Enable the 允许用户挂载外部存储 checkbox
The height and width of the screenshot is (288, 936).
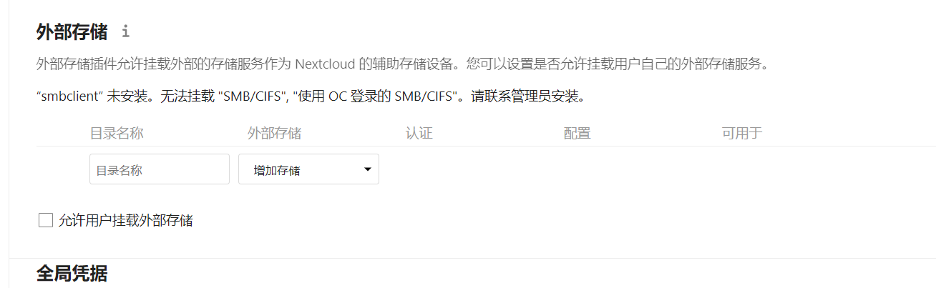(46, 220)
